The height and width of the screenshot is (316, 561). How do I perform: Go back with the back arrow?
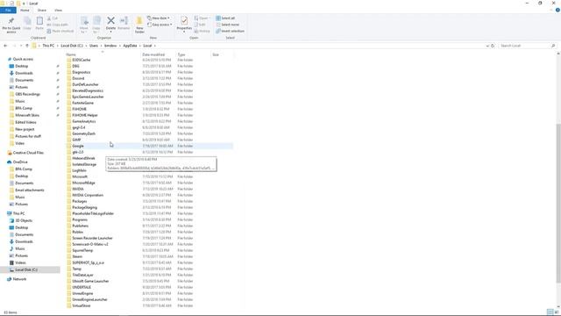5,46
